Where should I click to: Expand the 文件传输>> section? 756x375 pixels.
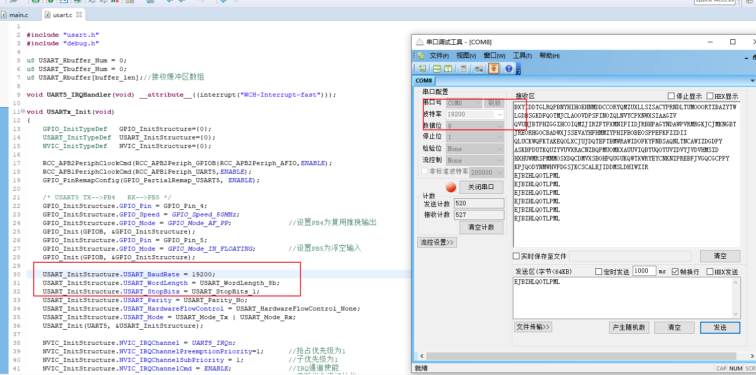point(533,327)
